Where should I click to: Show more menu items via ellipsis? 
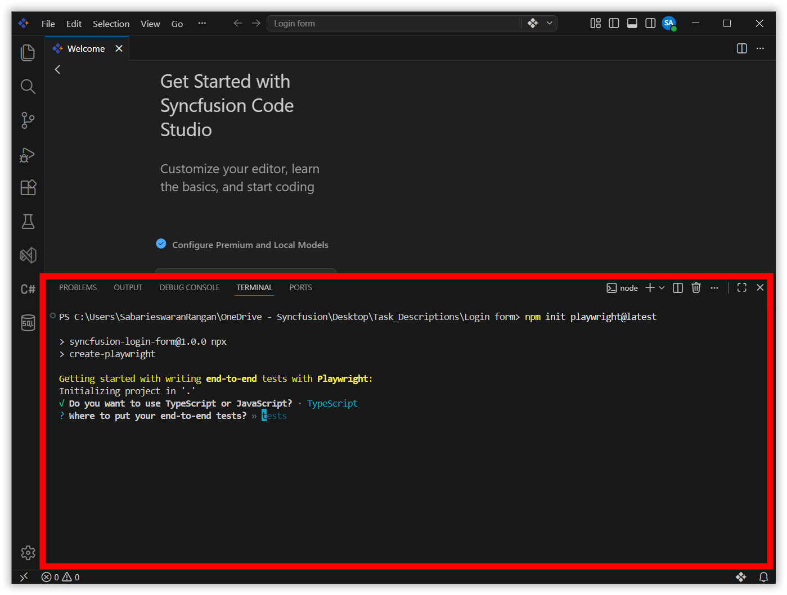pos(202,23)
